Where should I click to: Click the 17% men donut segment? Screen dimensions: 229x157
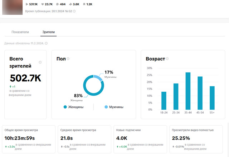pyautogui.click(x=98, y=78)
